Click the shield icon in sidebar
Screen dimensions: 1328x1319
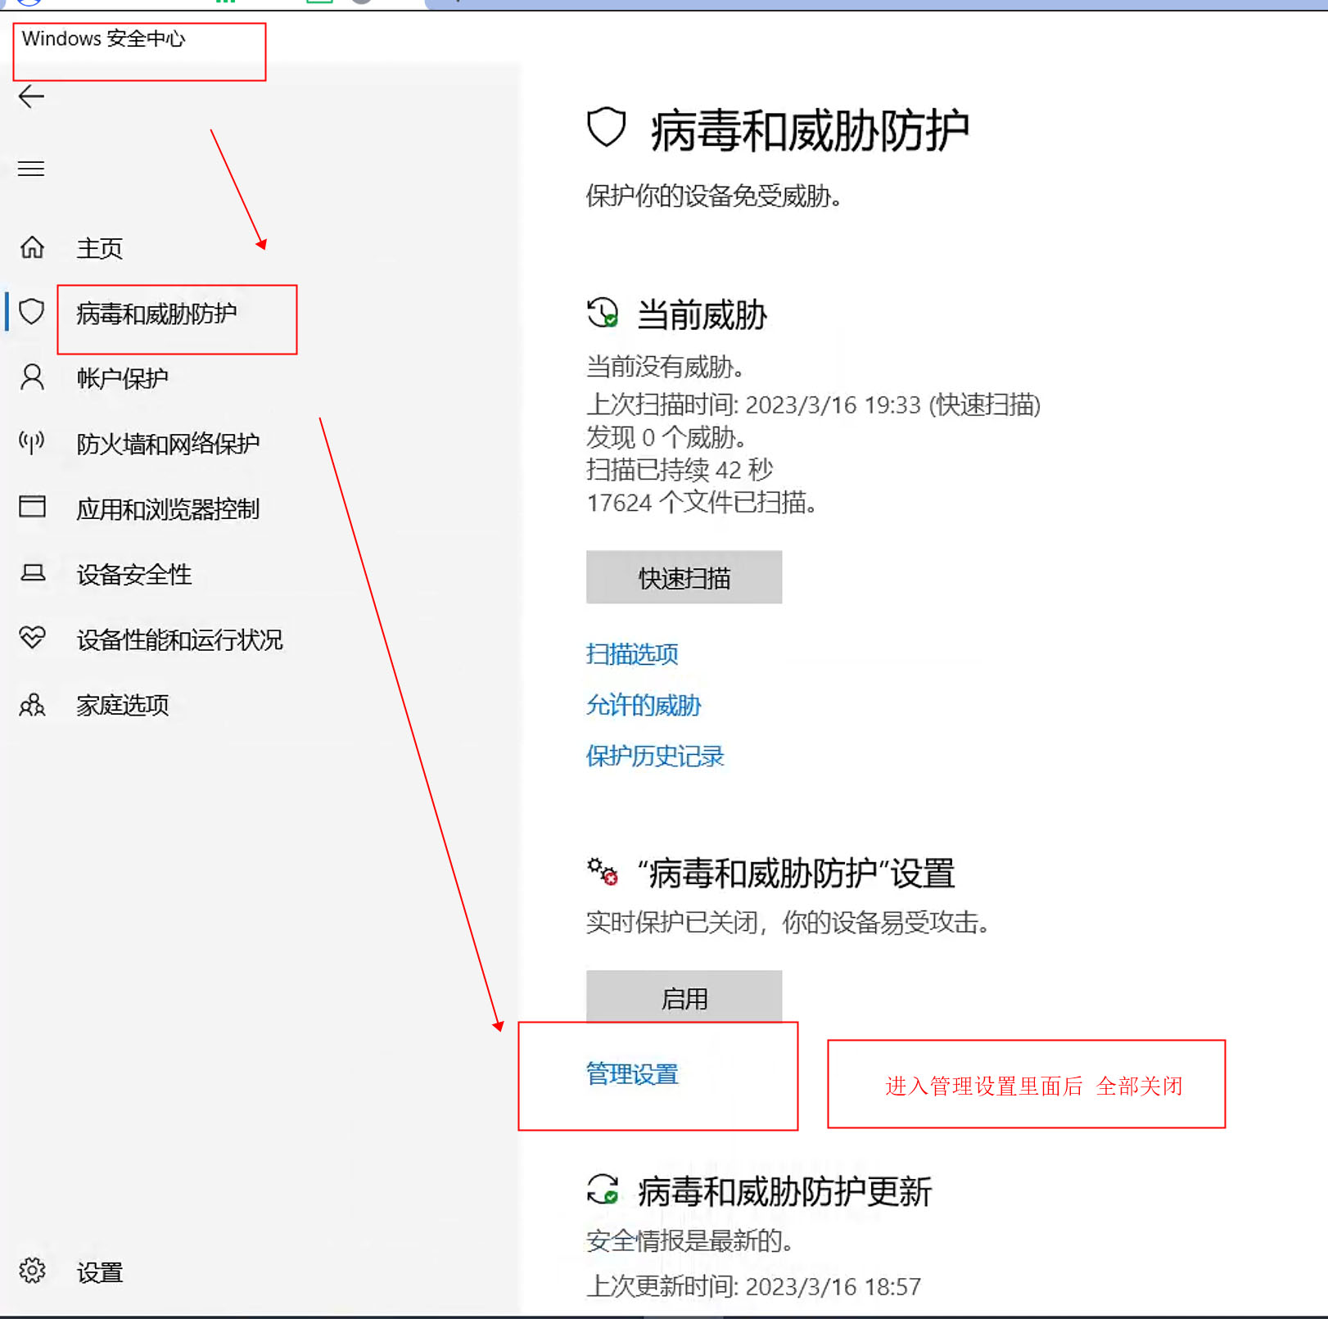tap(32, 312)
